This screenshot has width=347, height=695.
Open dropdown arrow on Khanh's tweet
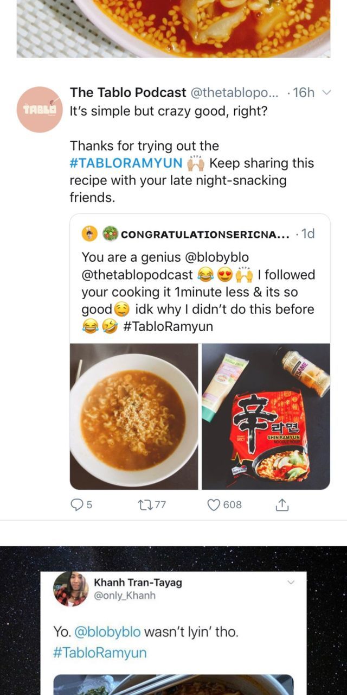(291, 583)
